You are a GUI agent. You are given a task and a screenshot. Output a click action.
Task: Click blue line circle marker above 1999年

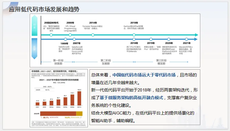[65, 39]
